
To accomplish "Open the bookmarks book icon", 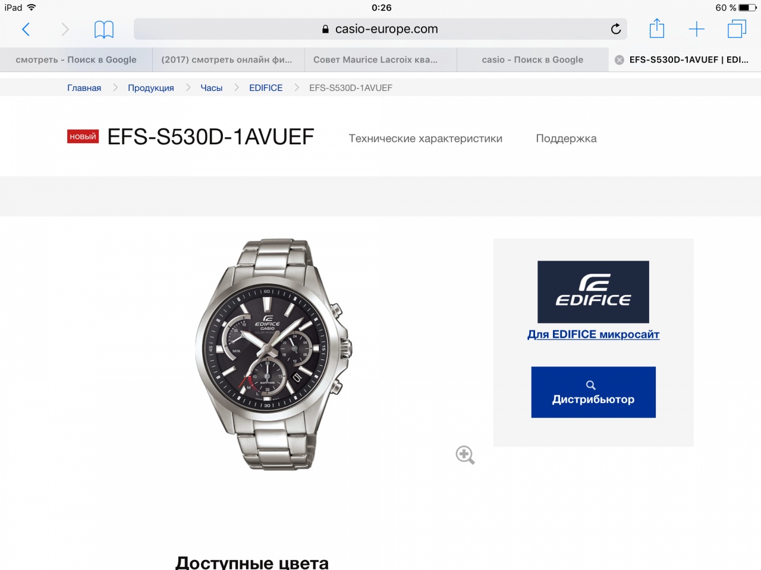I will click(104, 29).
